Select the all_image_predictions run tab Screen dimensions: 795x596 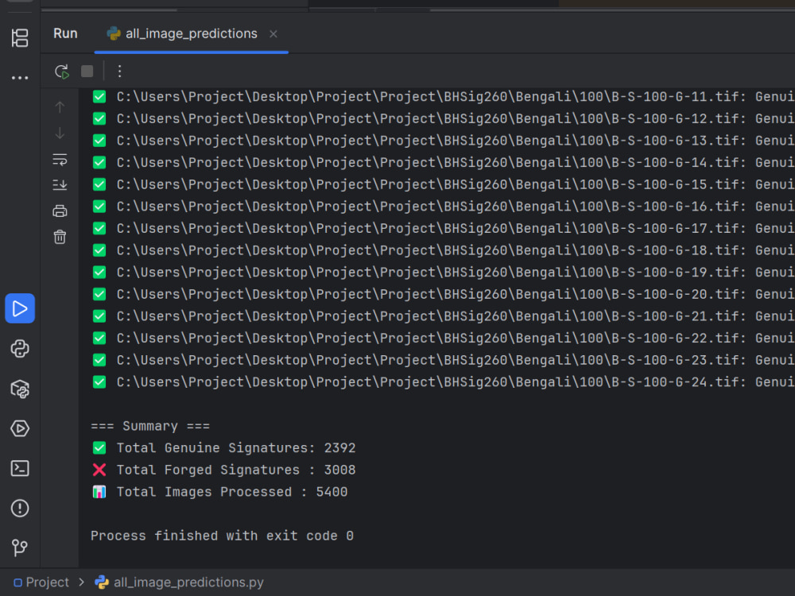click(191, 34)
